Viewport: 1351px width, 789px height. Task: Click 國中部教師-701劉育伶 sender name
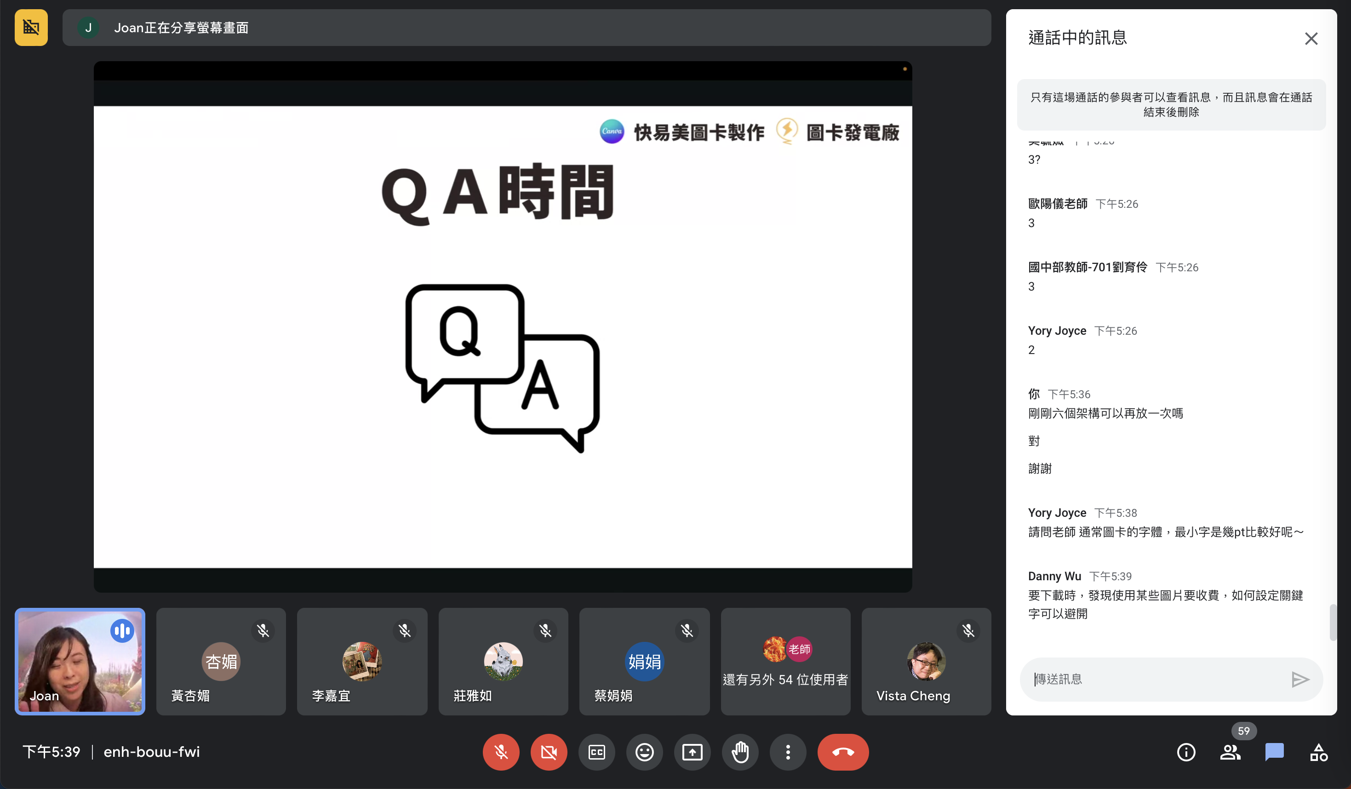(1088, 267)
